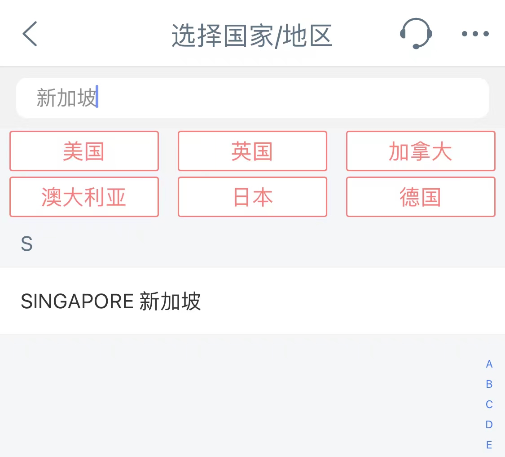The image size is (505, 457).
Task: Place cursor after 新加坡 text in search
Action: tap(97, 98)
